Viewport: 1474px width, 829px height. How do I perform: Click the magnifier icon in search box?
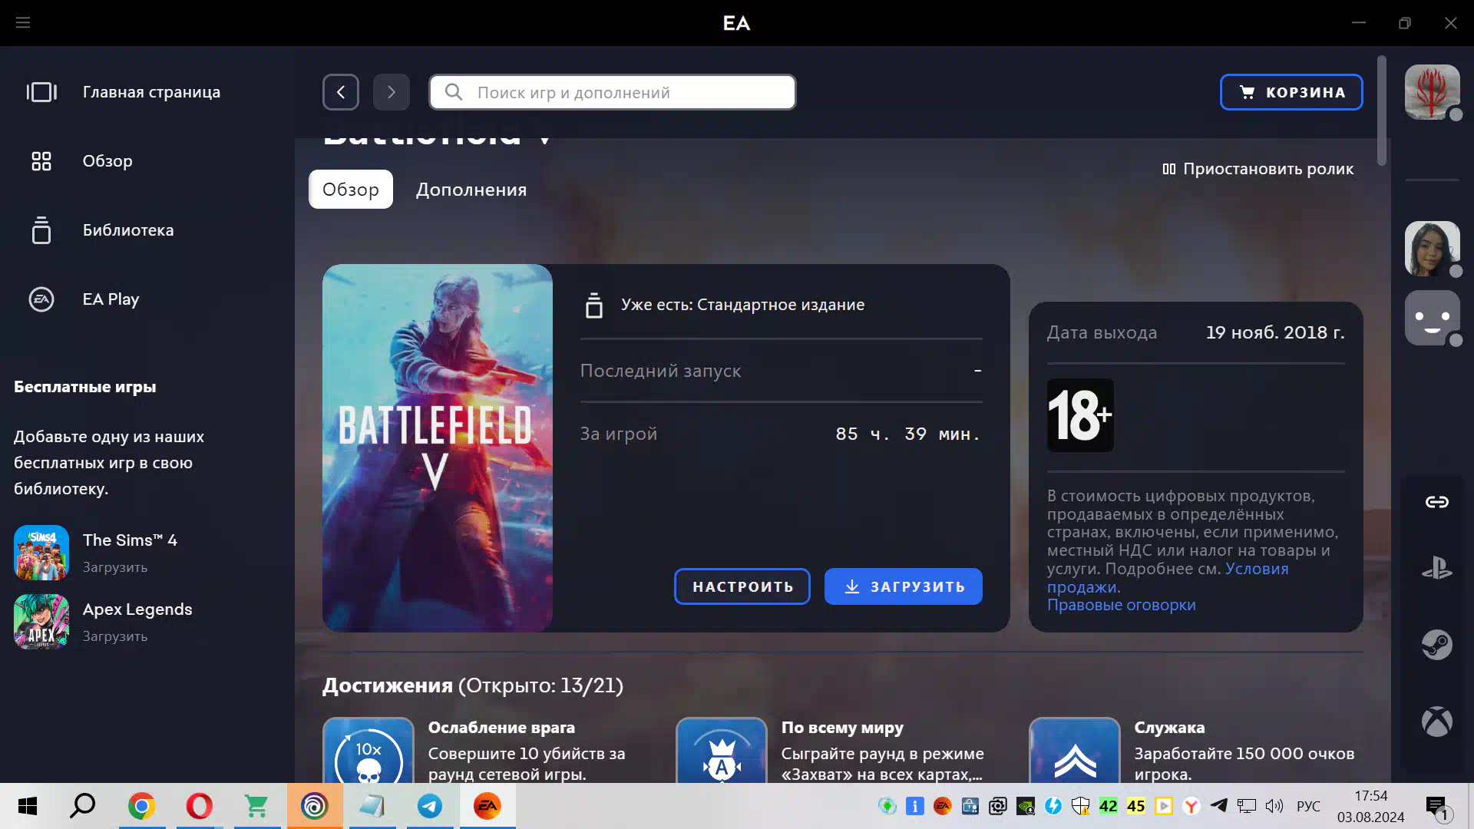pos(454,92)
